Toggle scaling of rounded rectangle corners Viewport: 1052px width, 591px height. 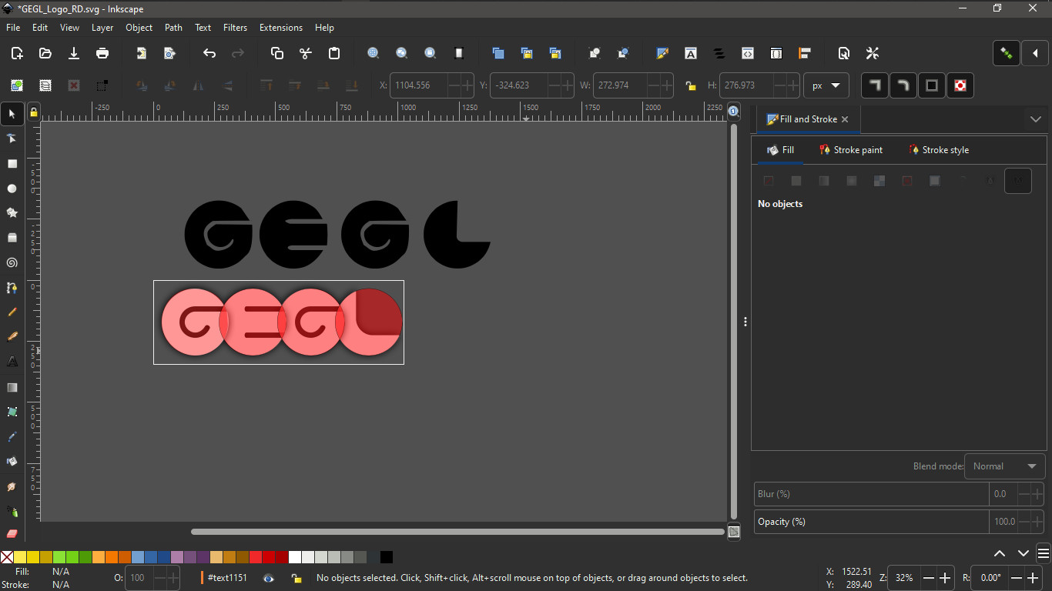pos(903,85)
